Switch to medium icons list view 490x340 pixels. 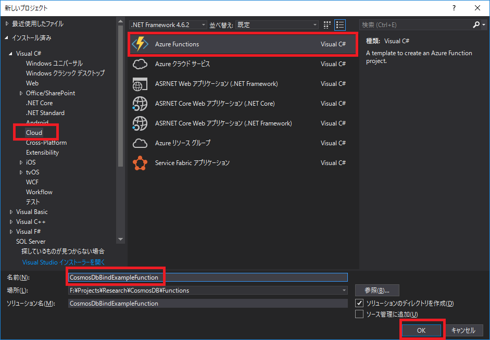[340, 24]
